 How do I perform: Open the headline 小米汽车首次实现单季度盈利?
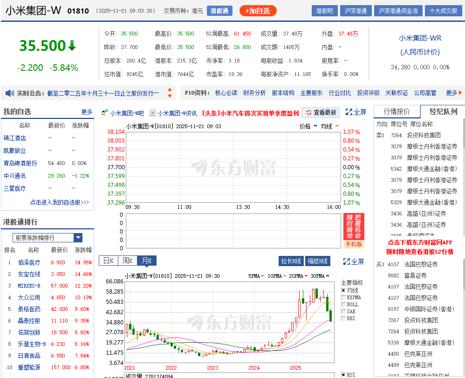[x=250, y=113]
